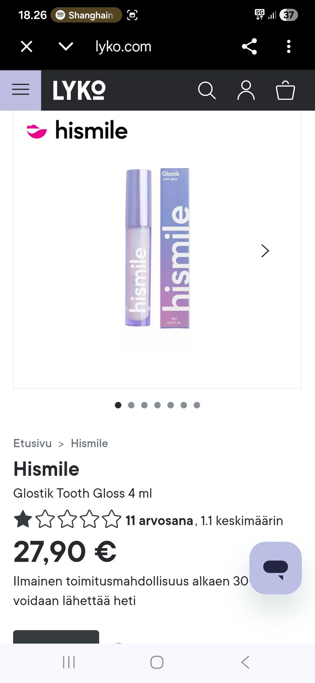Tap the search magnifier icon
Image resolution: width=315 pixels, height=683 pixels.
(207, 90)
